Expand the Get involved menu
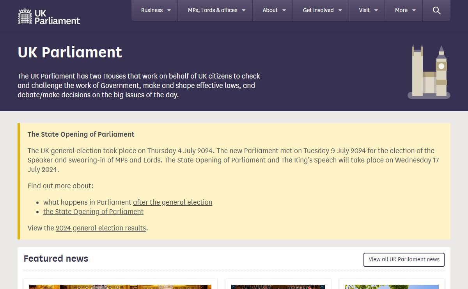This screenshot has width=468, height=289. click(321, 11)
